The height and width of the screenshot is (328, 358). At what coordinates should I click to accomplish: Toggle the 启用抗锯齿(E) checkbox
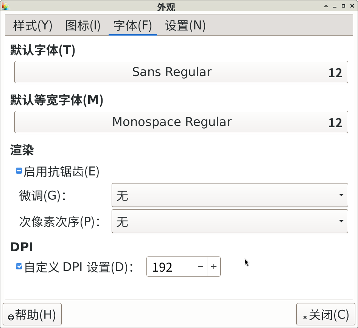(19, 171)
